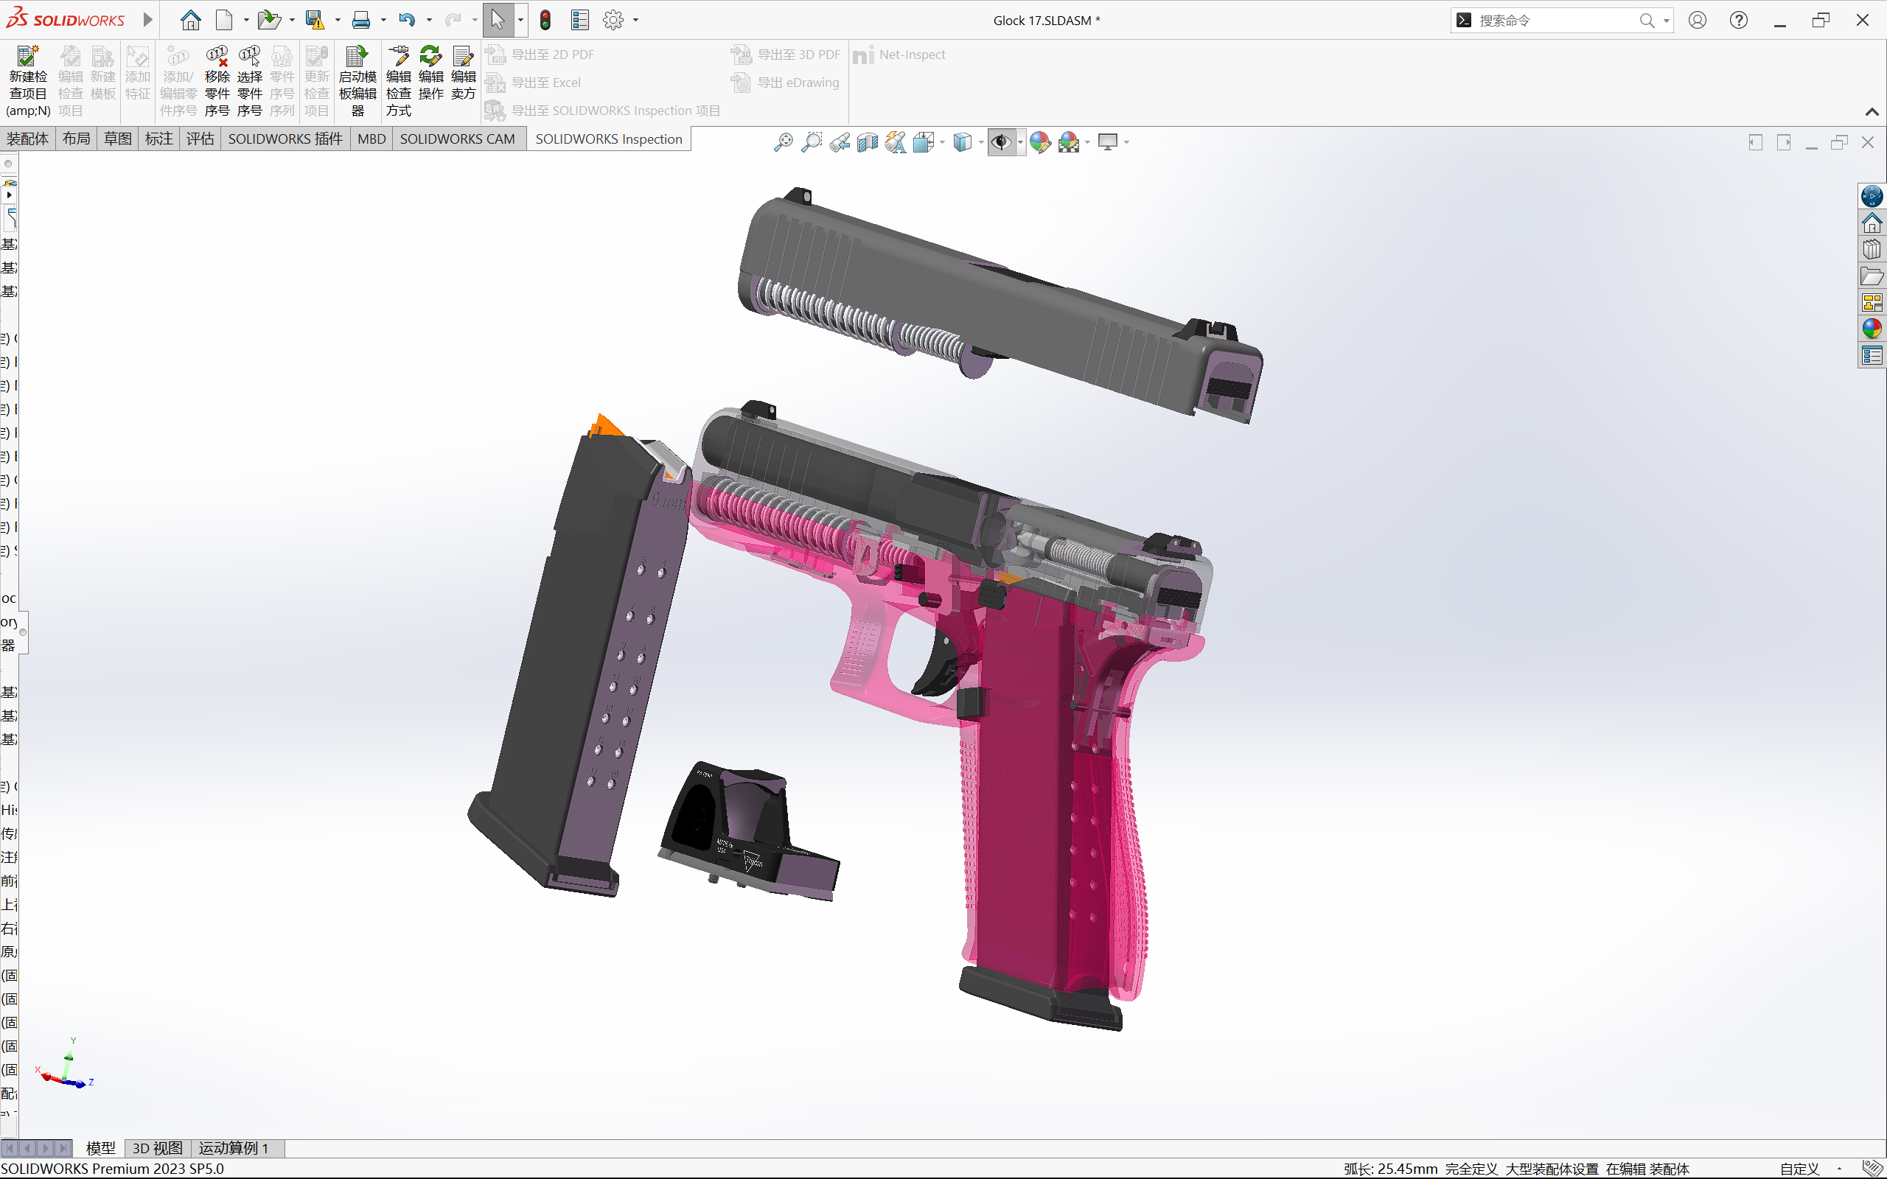Launch template editor 启动模板编辑器
Screen dimensions: 1887x1179
(x=357, y=81)
